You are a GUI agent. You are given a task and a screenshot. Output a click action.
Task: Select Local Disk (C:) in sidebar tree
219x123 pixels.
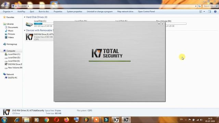14,54
